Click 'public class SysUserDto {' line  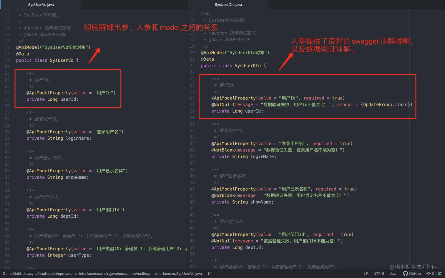click(x=233, y=66)
